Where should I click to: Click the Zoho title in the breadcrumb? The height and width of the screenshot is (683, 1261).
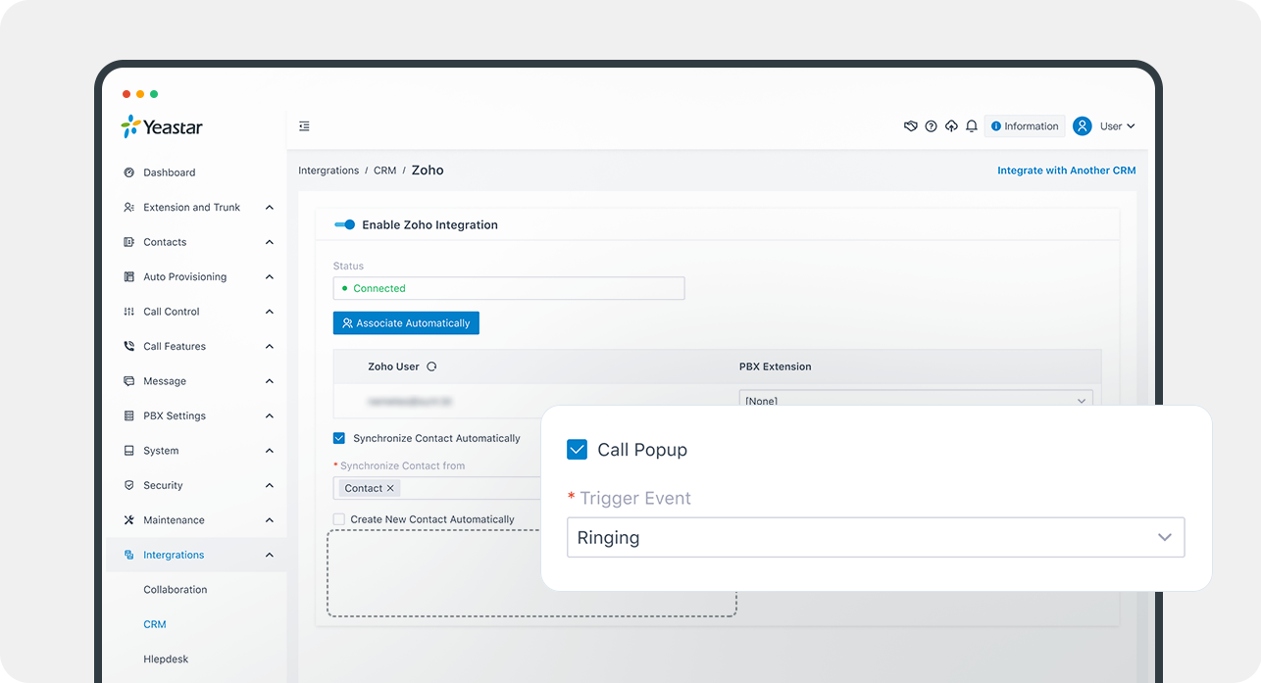(x=428, y=171)
